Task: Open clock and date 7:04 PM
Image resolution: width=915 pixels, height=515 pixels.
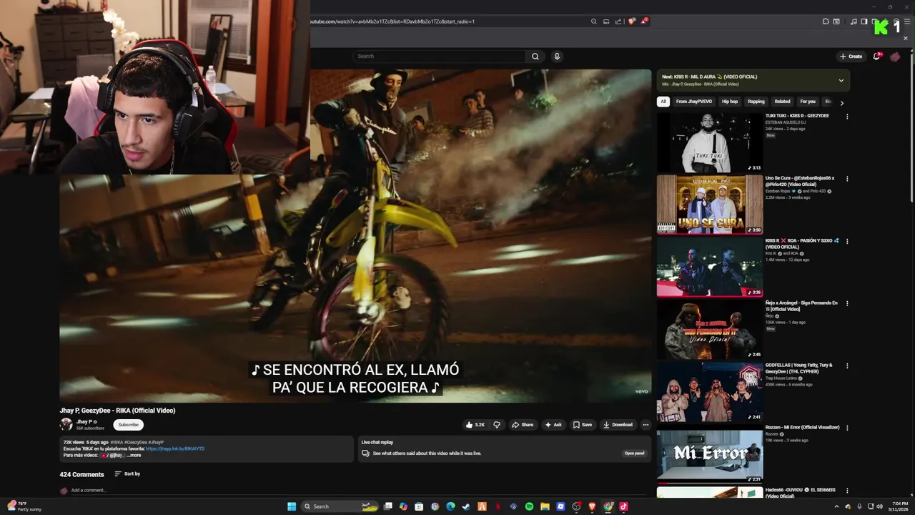Action: 900,506
